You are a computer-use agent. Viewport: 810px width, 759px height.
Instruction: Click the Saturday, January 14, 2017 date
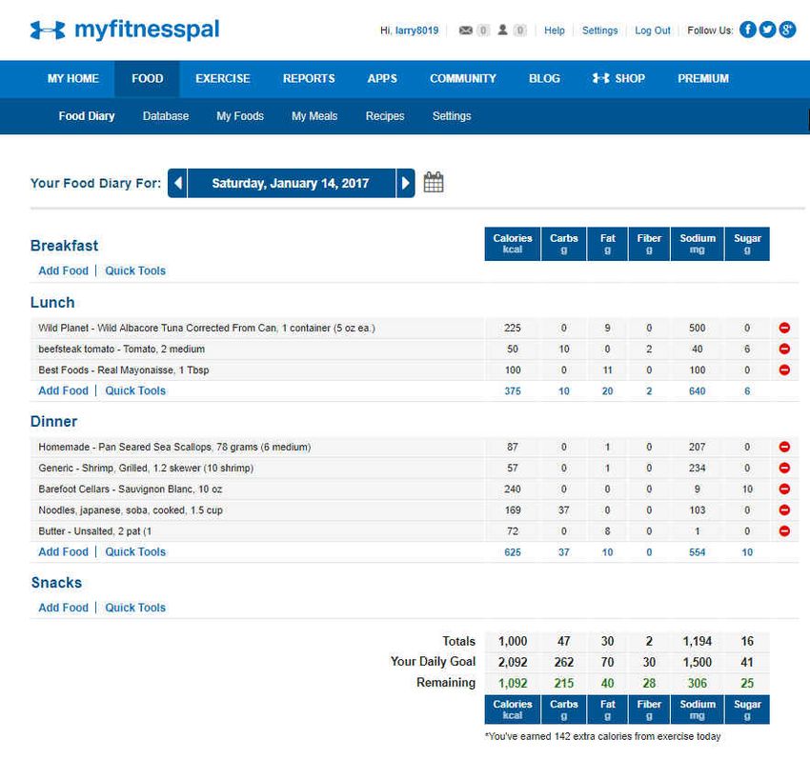(291, 183)
